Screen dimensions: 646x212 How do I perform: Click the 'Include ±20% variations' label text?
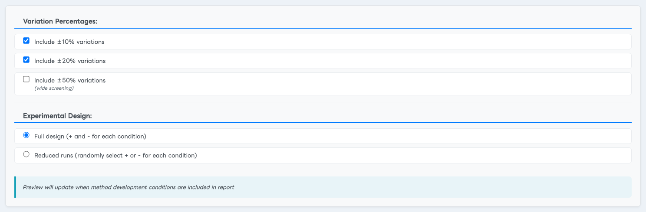[70, 61]
